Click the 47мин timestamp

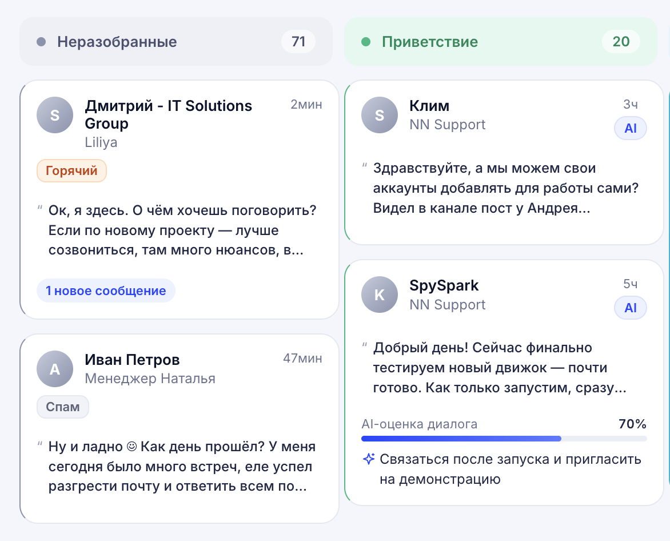click(302, 358)
